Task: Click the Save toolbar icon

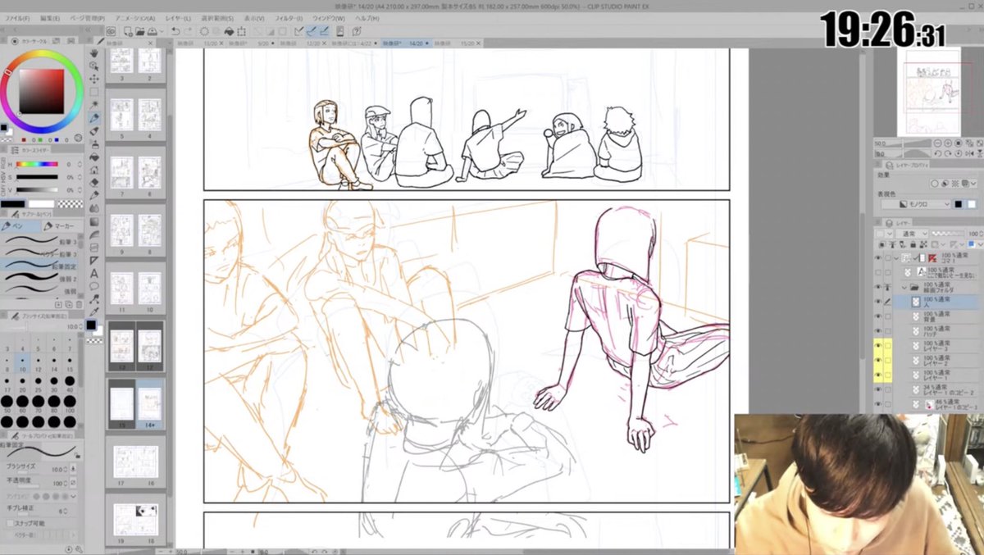Action: pyautogui.click(x=153, y=31)
